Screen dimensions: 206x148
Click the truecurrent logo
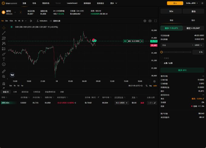pyautogui.click(x=9, y=3)
